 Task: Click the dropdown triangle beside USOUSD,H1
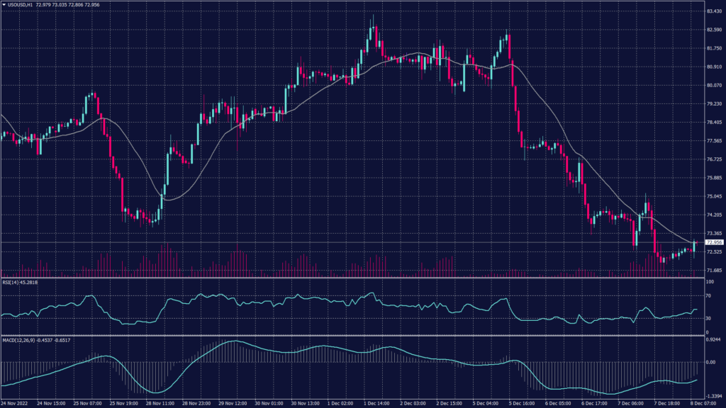[x=4, y=5]
